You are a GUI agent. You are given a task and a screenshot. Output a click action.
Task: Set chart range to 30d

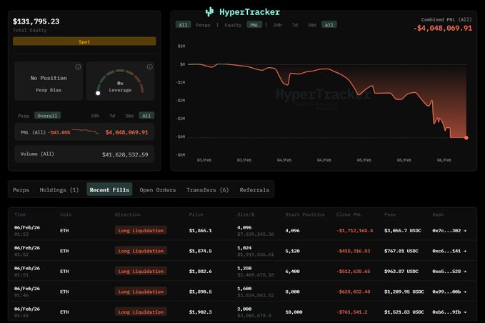pyautogui.click(x=311, y=25)
